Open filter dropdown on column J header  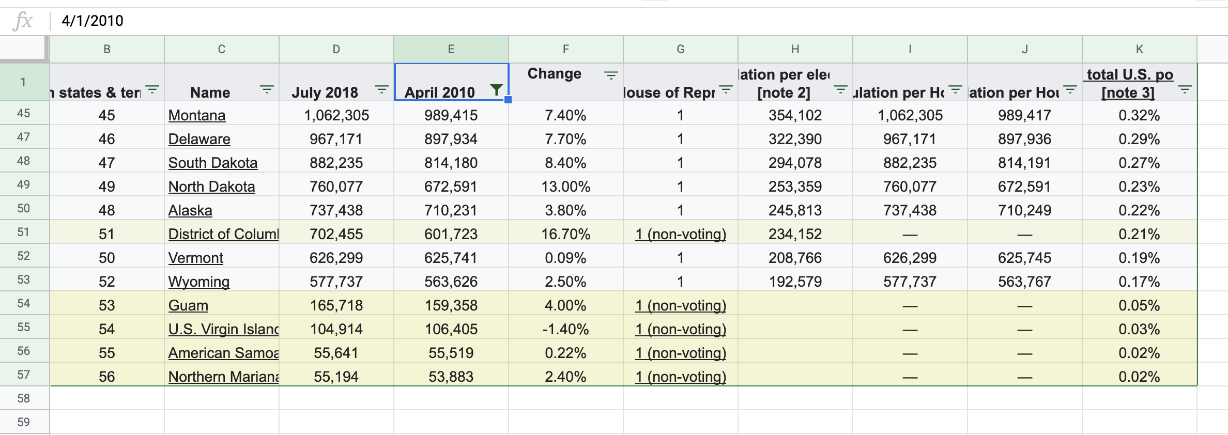tap(1070, 89)
